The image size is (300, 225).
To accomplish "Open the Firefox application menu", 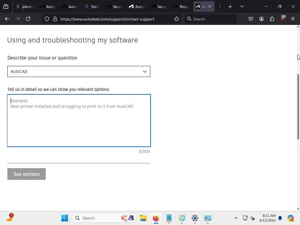I will (293, 19).
